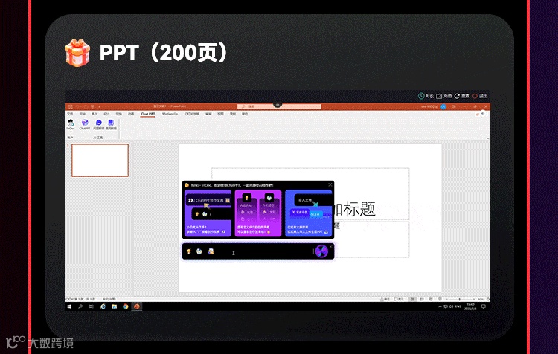
Task: Switch to the Motion Go ribbon tab
Action: click(x=170, y=114)
